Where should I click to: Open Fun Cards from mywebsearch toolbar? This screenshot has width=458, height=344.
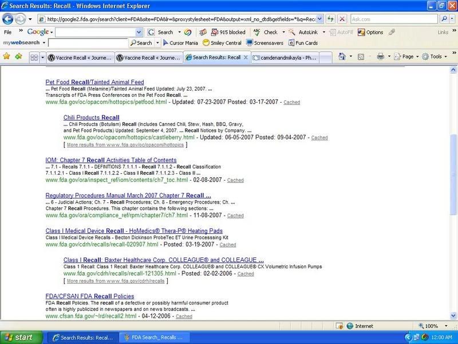pos(303,43)
